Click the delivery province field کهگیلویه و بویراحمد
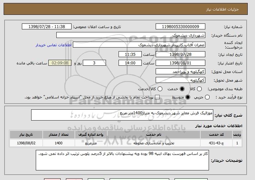The image size is (255, 180). (x=180, y=72)
